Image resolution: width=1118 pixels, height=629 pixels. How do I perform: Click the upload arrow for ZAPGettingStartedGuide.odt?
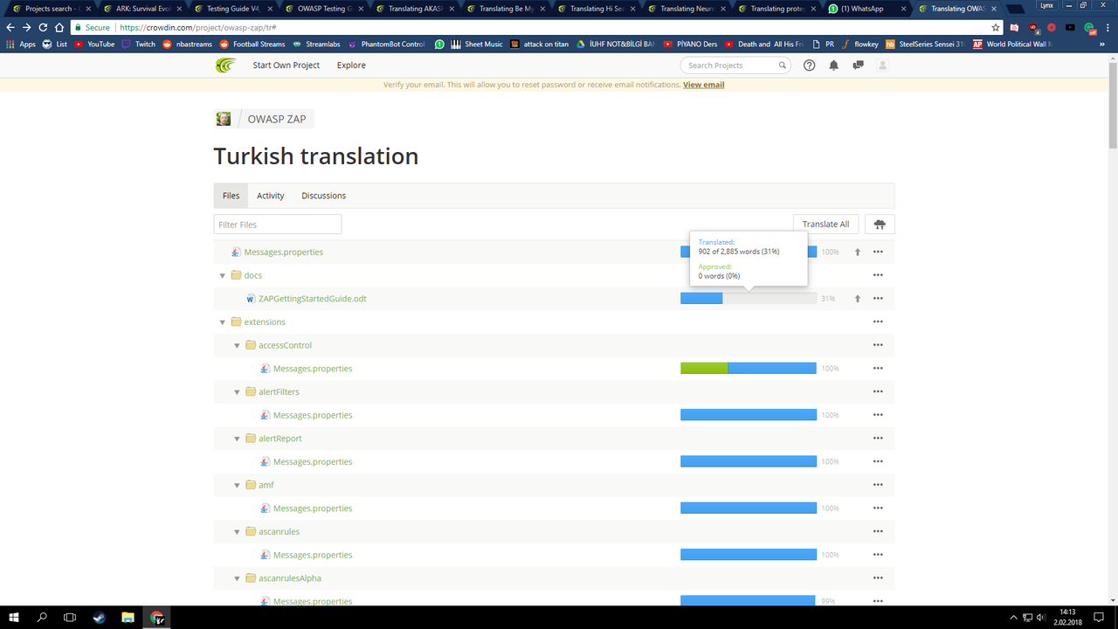(x=858, y=299)
